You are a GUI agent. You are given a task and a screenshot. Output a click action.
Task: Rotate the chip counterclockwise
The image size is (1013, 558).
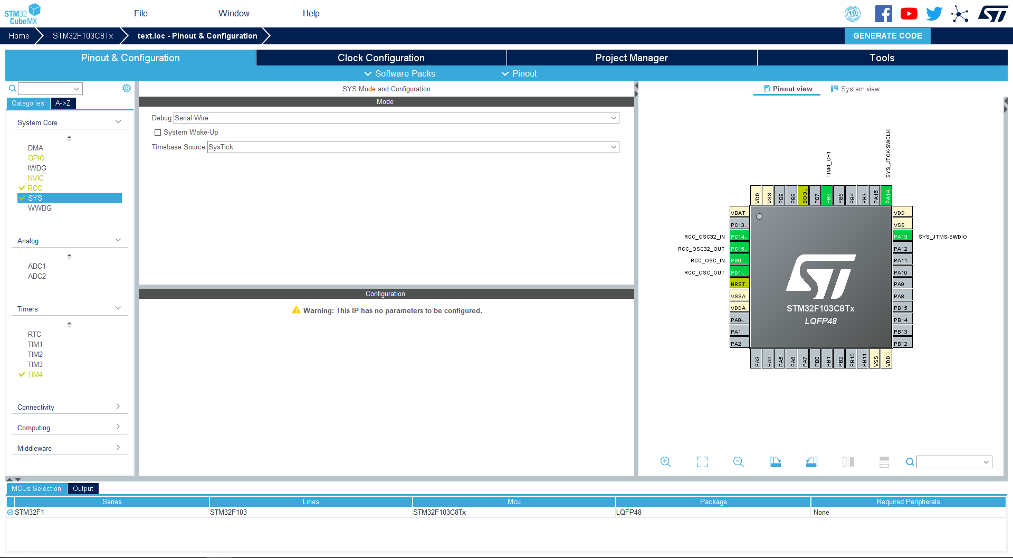pyautogui.click(x=811, y=462)
